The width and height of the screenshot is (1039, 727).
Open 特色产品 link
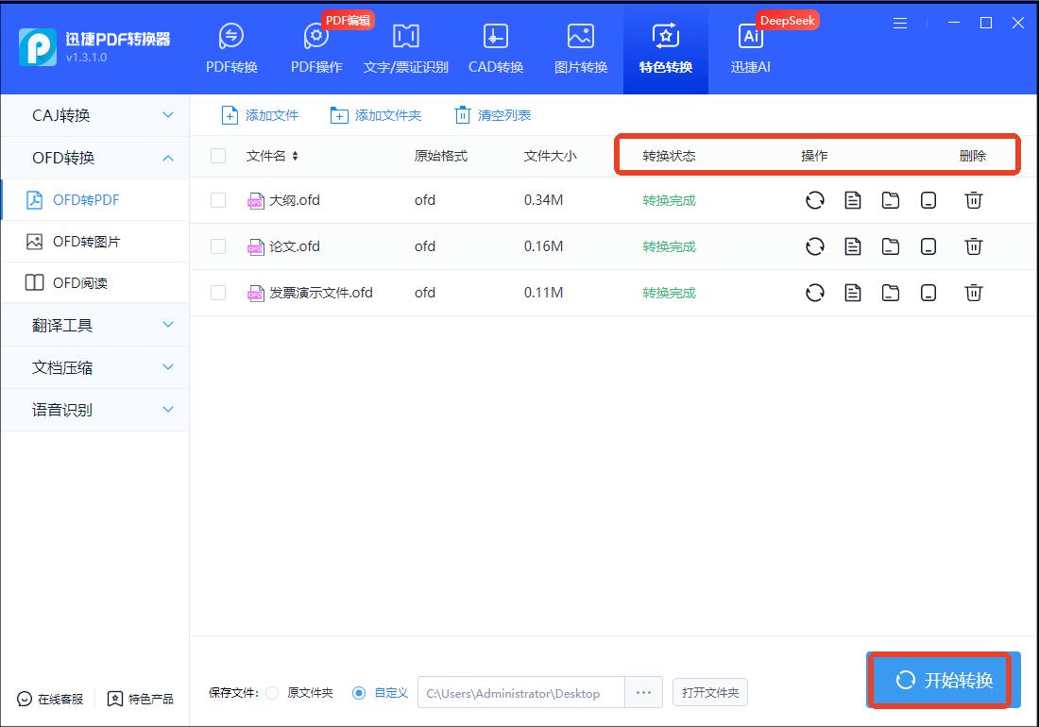click(141, 700)
